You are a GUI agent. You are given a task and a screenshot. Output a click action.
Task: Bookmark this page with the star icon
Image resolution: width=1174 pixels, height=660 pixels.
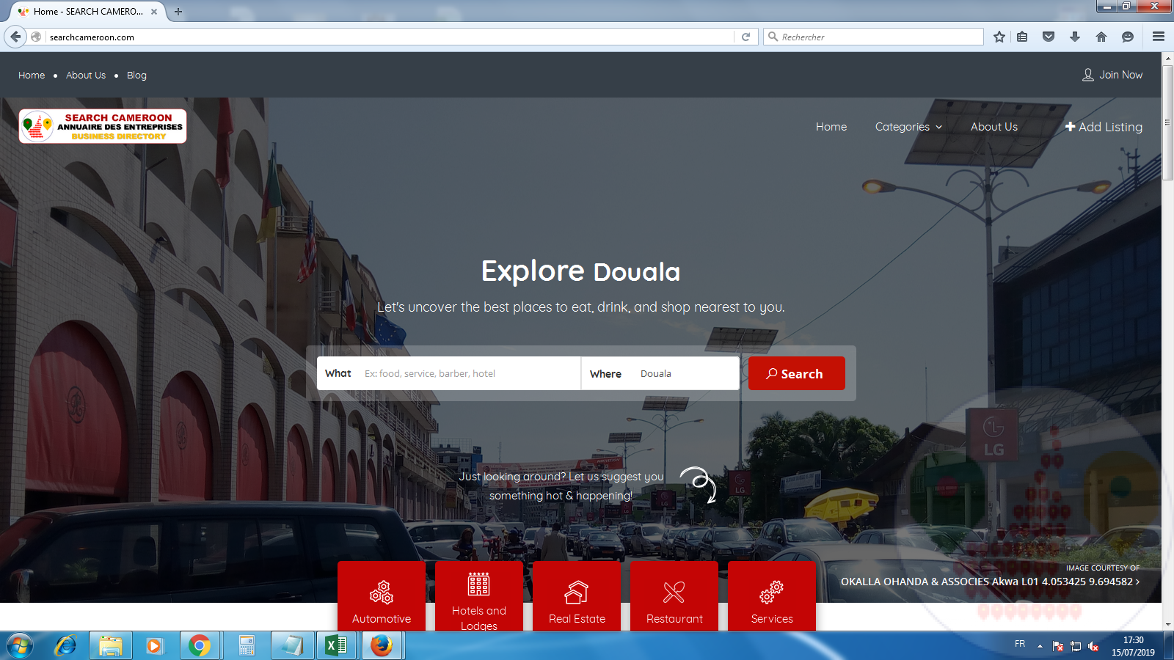tap(999, 37)
